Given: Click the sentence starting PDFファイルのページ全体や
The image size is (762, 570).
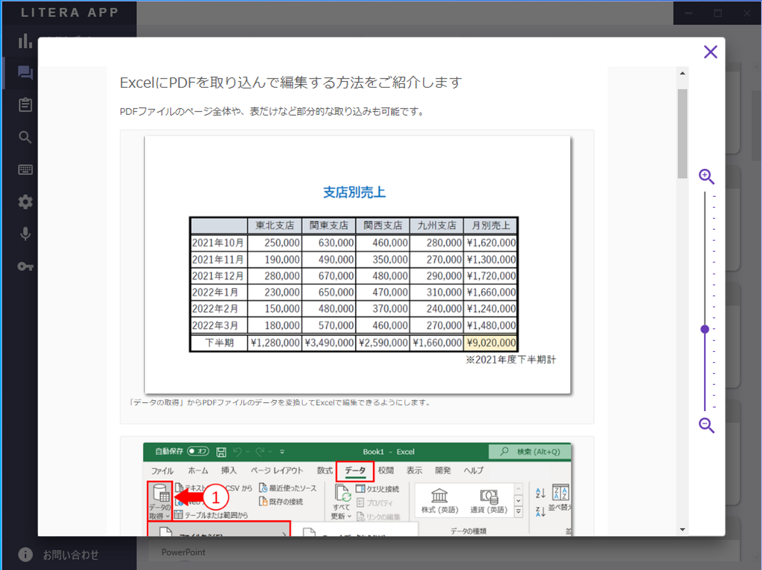Looking at the screenshot, I should pos(273,112).
